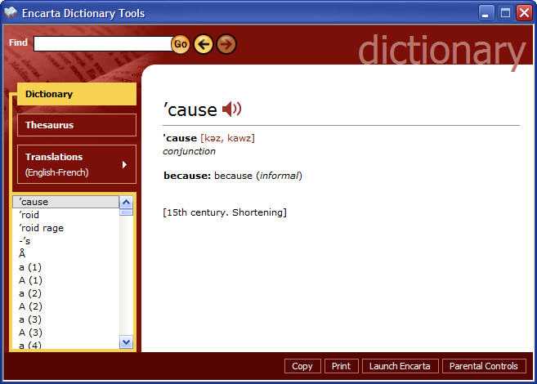Go forward to the next entry
537x384 pixels.
point(226,44)
